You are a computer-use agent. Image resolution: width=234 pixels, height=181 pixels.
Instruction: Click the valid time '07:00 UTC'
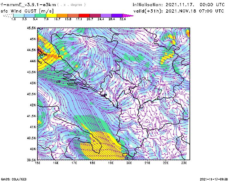(211, 11)
